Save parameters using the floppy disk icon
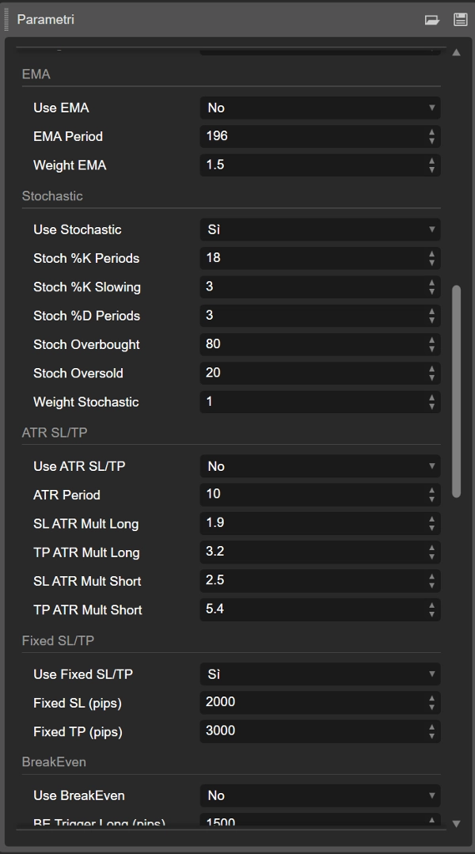Screen dimensions: 475x854 coord(459,19)
